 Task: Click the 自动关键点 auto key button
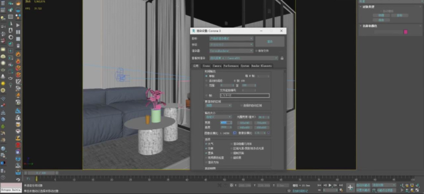[363, 185]
